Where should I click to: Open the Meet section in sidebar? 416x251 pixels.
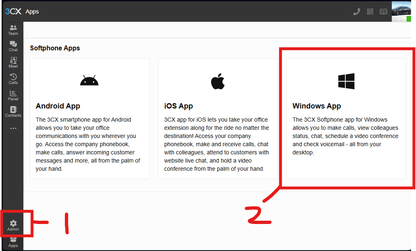pos(13,63)
